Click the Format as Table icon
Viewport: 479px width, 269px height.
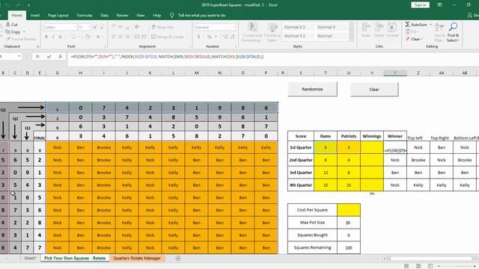(272, 28)
